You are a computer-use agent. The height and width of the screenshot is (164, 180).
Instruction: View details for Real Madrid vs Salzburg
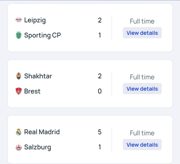142,145
